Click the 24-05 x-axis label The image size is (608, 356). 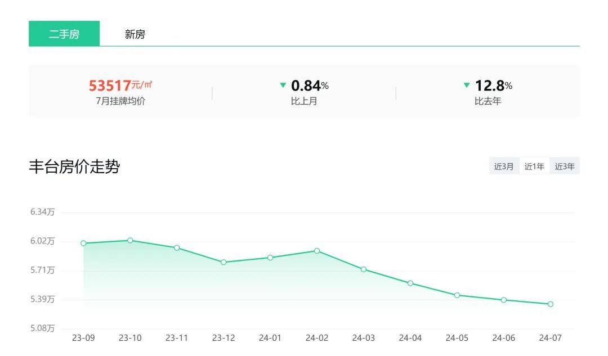pyautogui.click(x=457, y=338)
